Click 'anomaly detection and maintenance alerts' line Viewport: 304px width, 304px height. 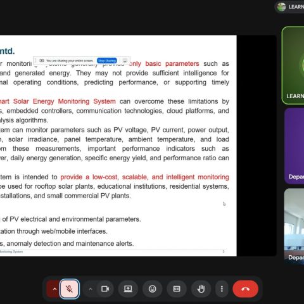(x=70, y=244)
